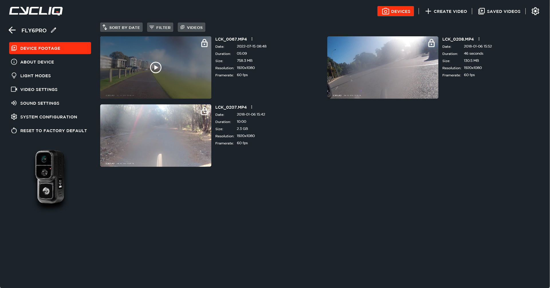Select Reset to Factory Default
This screenshot has width=550, height=288.
[x=53, y=131]
